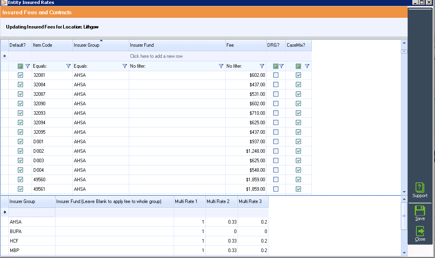Screen dimensions: 435x258
Task: Toggle the Default? filter row checkbox
Action: (x=20, y=66)
